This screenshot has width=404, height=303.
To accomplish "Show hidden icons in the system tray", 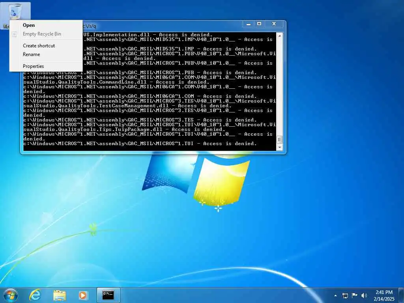I will pos(335,296).
